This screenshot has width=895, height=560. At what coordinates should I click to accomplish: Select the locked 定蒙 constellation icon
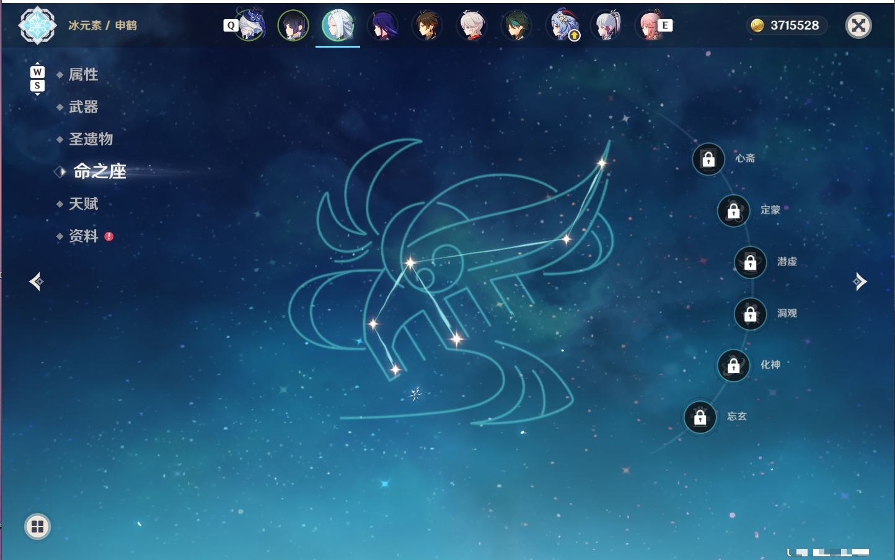click(734, 211)
